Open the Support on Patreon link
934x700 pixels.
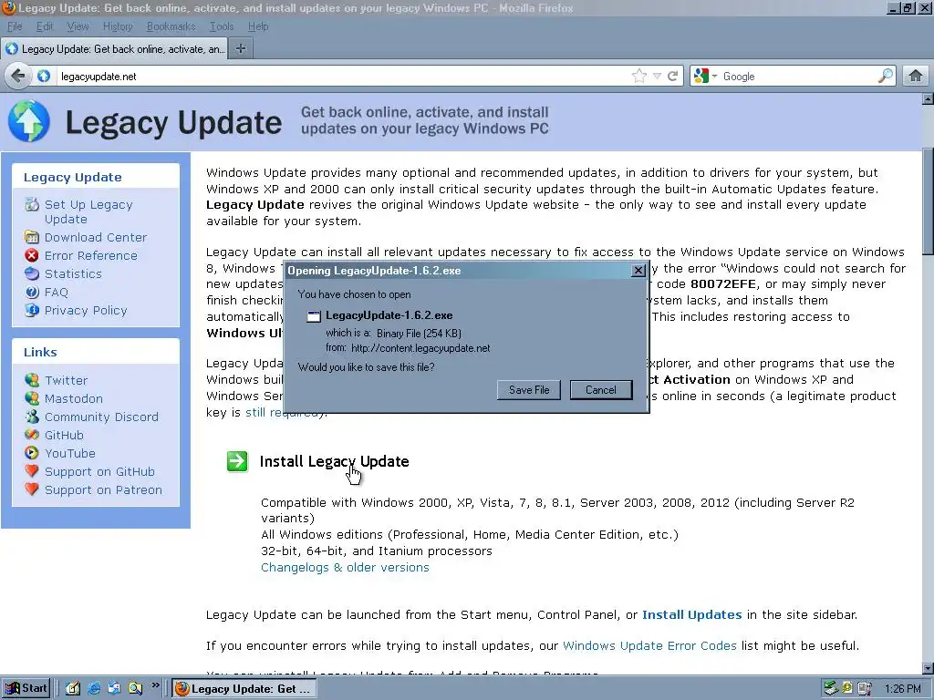pos(103,489)
